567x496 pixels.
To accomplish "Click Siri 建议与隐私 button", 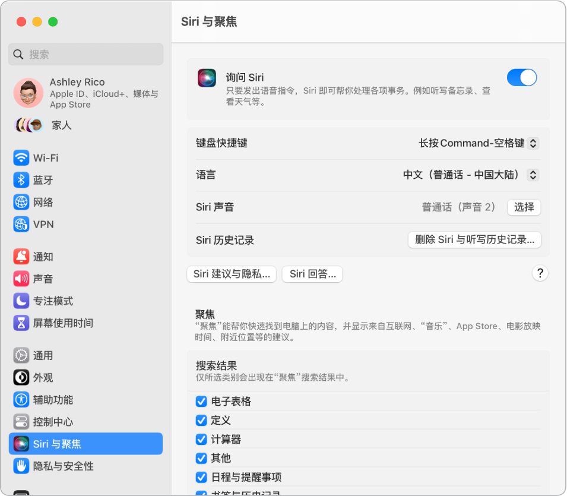I will click(x=232, y=274).
